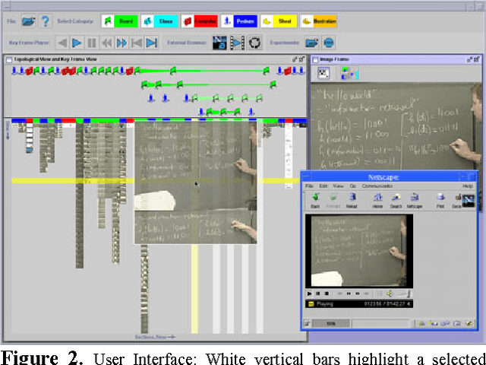486x365 pixels.
Task: Jump to last key frame
Action: coord(152,43)
